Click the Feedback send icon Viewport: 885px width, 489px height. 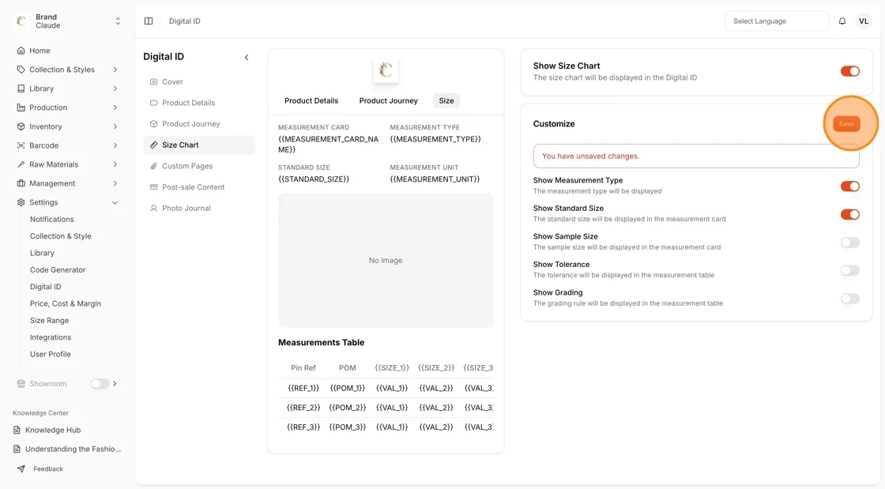point(21,468)
